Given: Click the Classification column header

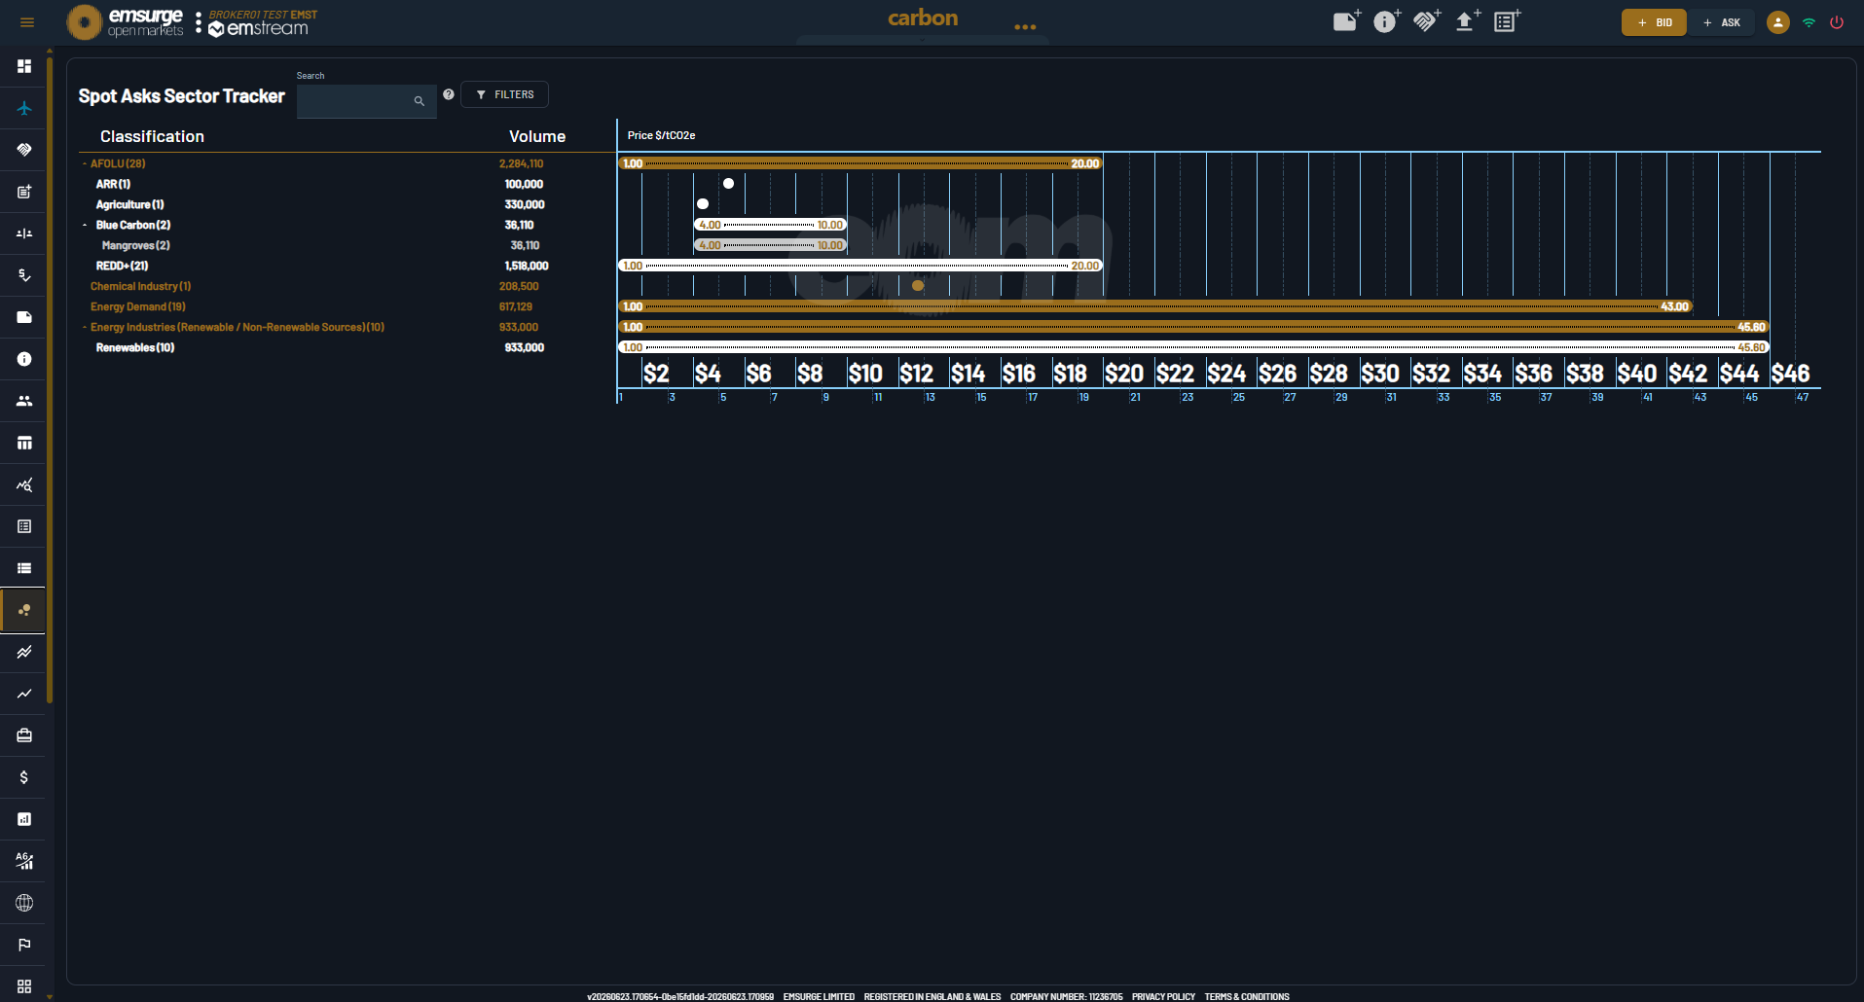Looking at the screenshot, I should 152,136.
